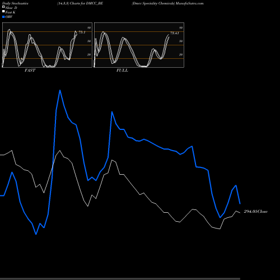The width and height of the screenshot is (280, 280).
Task: Click the '294.05Close' price label
Action: tap(256, 212)
